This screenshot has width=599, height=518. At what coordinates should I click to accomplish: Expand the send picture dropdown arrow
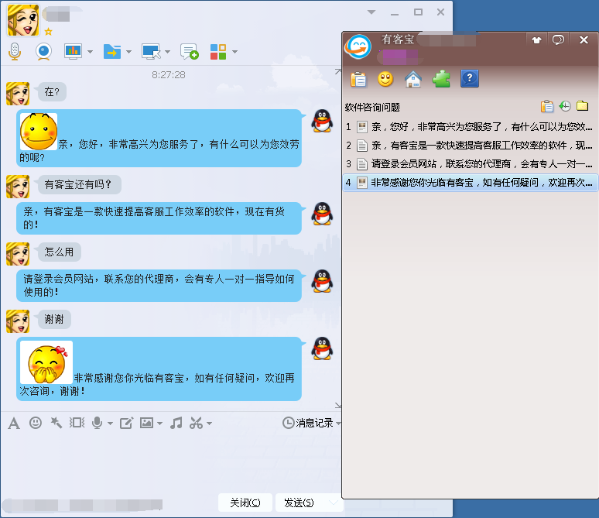coord(159,424)
